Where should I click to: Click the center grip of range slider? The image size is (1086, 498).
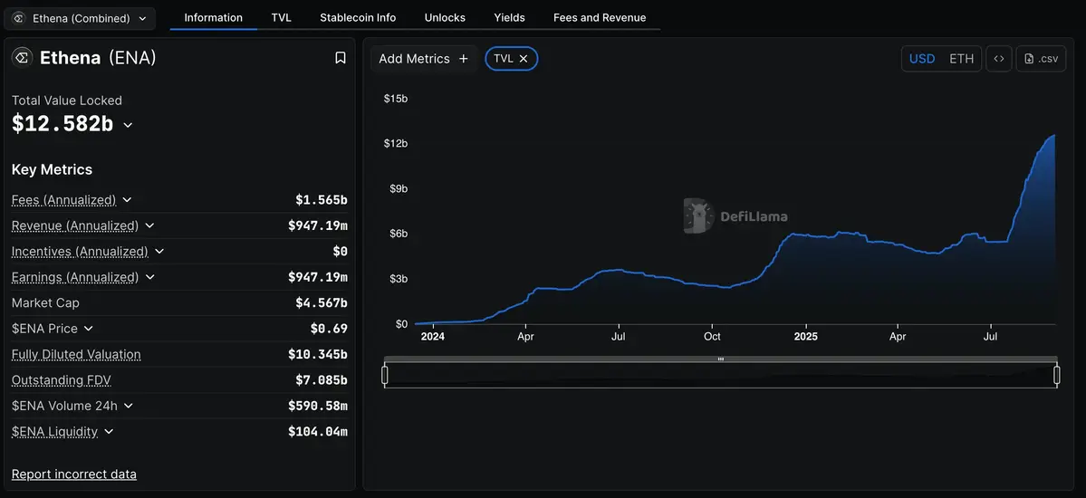pyautogui.click(x=721, y=359)
